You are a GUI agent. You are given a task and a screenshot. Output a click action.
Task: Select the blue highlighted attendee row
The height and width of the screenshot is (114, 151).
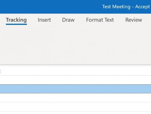click(x=75, y=89)
